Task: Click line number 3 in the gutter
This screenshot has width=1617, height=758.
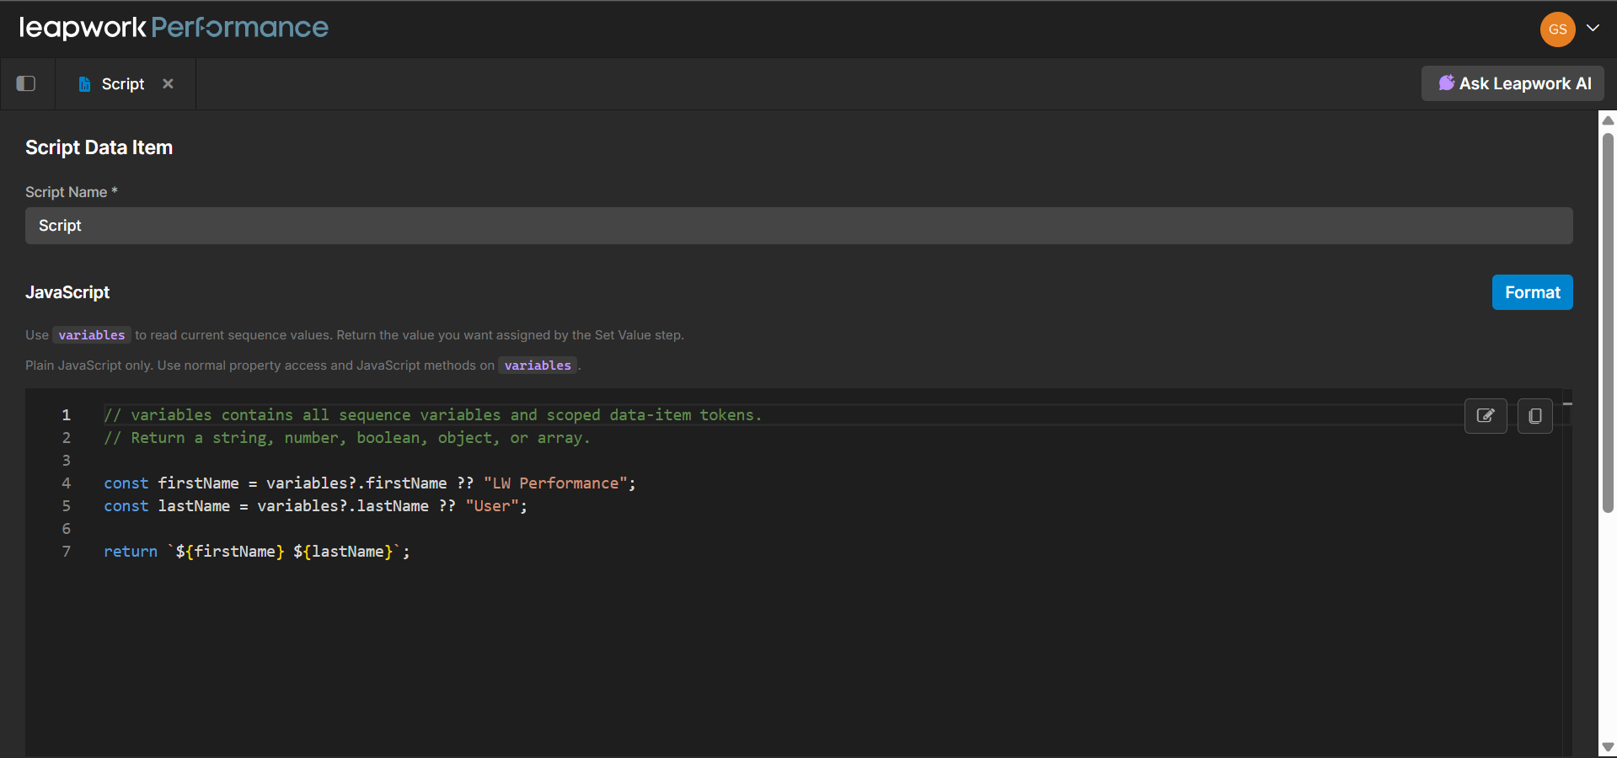Action: pyautogui.click(x=67, y=461)
